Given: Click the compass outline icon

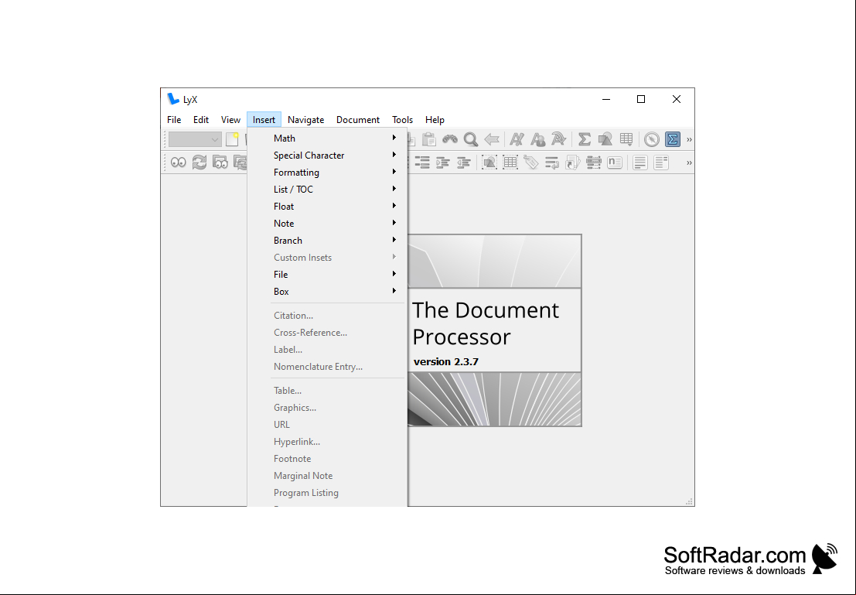Looking at the screenshot, I should pos(651,139).
